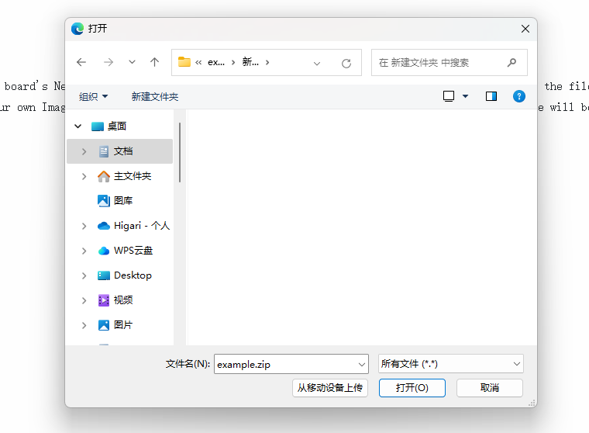Open address bar previous locations dropdown
This screenshot has height=433, width=589.
tap(317, 63)
